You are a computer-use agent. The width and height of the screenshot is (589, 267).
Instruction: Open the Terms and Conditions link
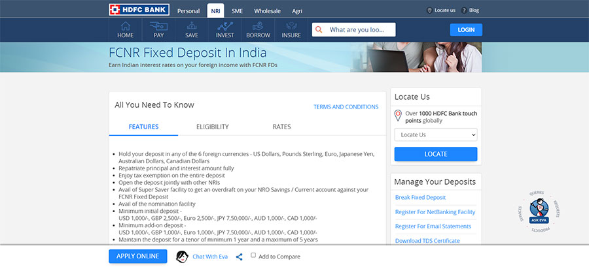pos(346,107)
